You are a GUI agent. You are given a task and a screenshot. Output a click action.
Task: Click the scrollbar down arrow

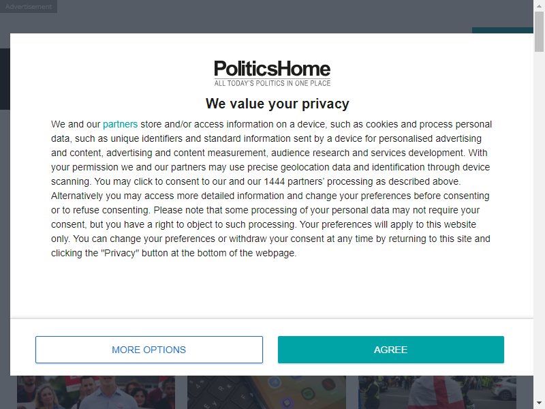(539, 404)
